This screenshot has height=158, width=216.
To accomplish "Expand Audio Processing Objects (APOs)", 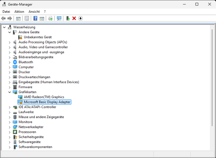I will tap(9, 42).
